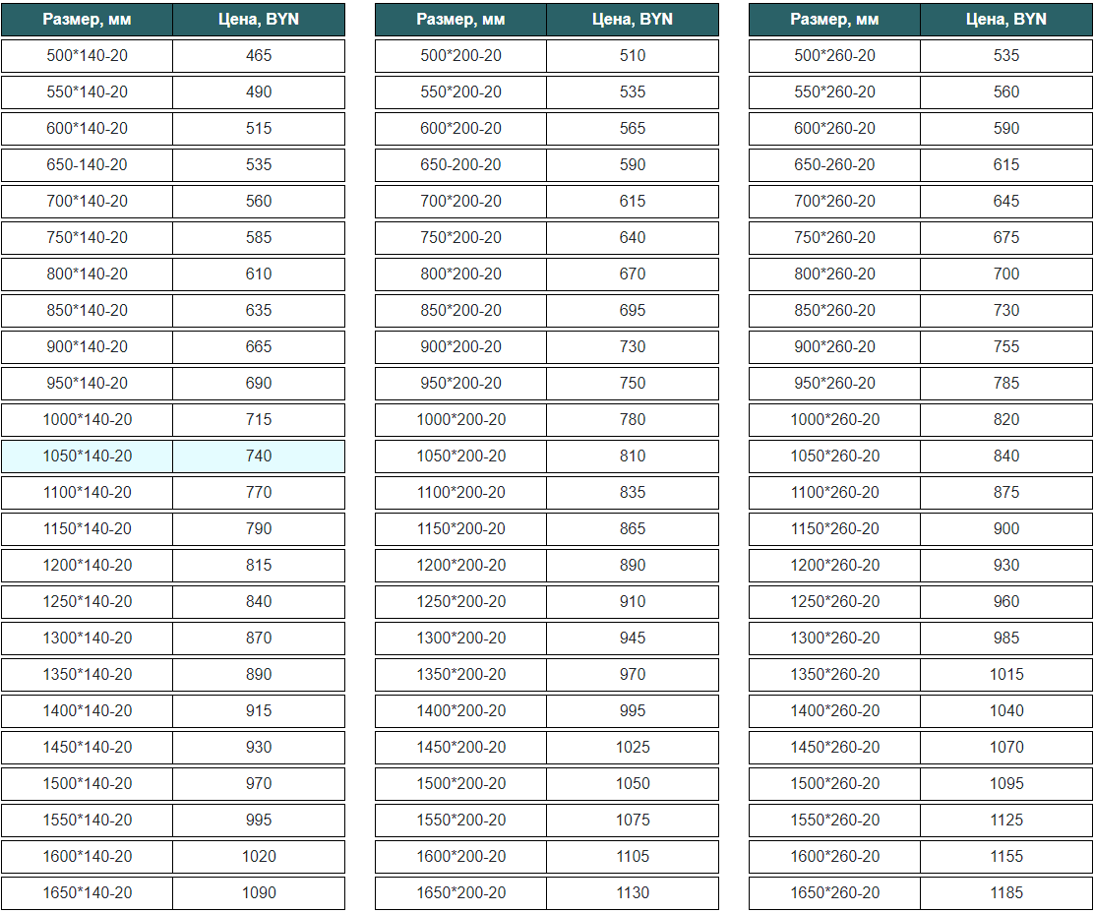
Task: Click the price 1130 cell
Action: pyautogui.click(x=633, y=892)
